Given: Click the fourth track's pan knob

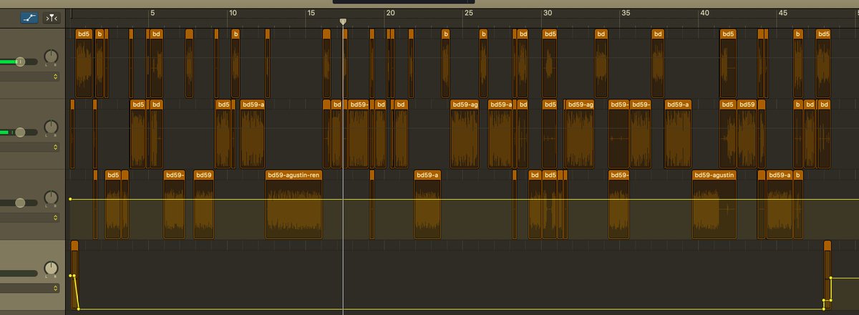Looking at the screenshot, I should (51, 268).
